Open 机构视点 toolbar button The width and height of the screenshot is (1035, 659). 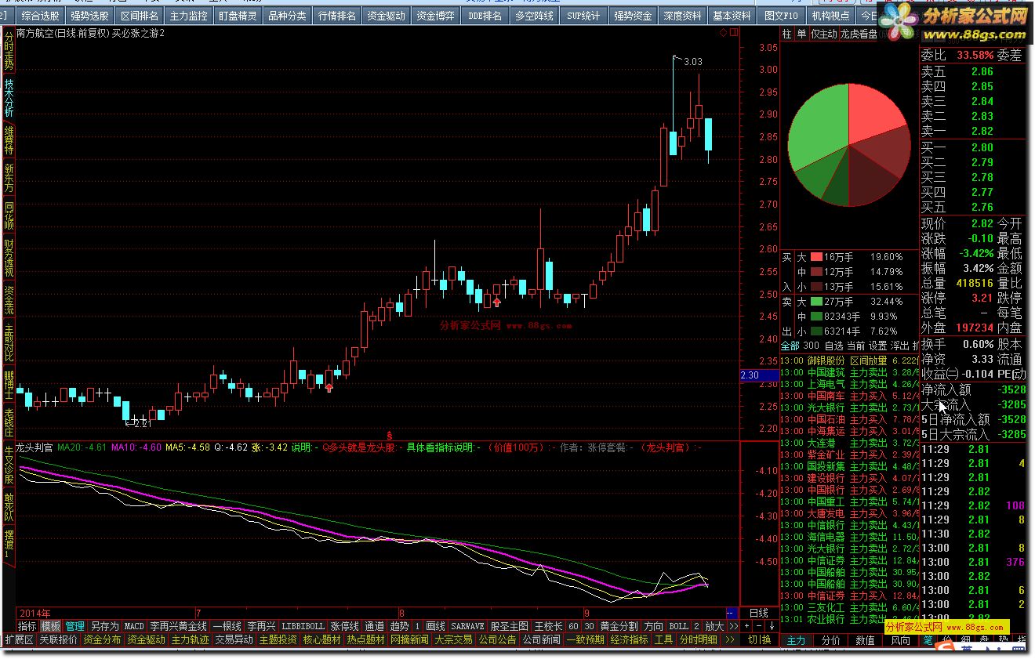[831, 16]
